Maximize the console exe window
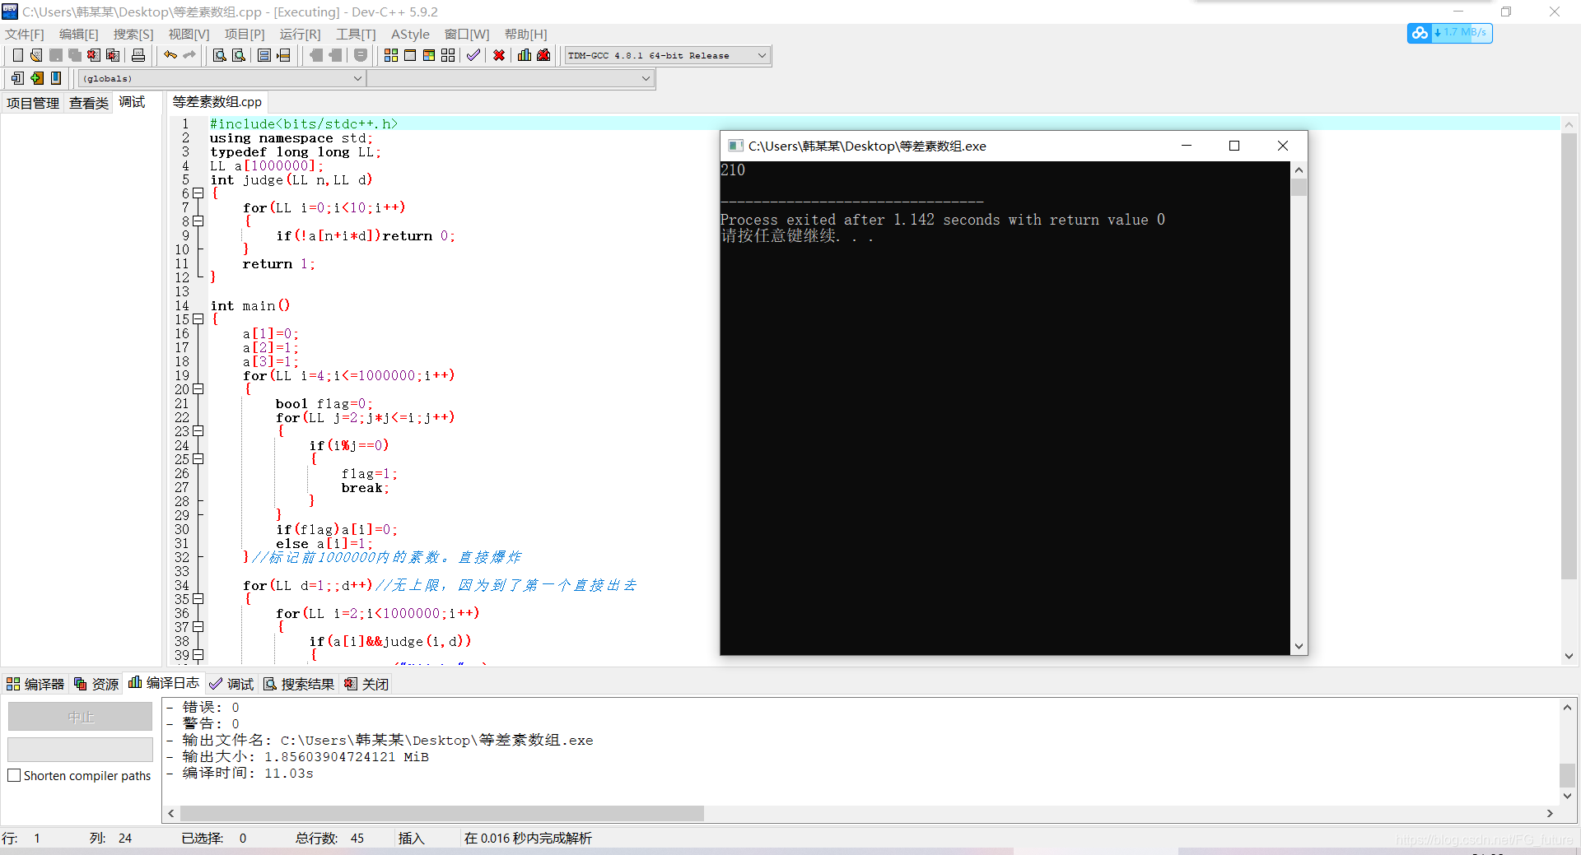This screenshot has height=855, width=1581. click(1234, 146)
